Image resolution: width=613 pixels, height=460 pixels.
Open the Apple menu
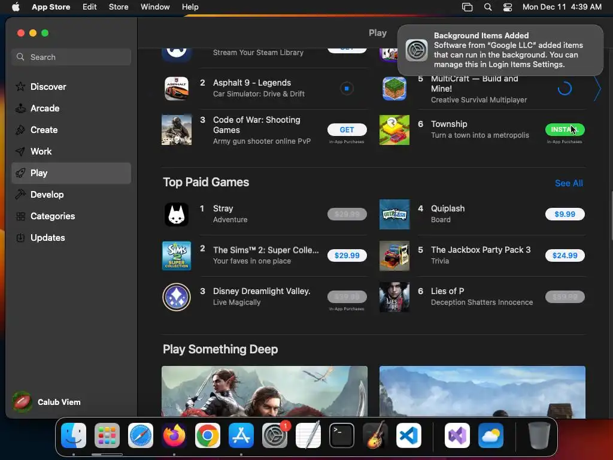16,7
